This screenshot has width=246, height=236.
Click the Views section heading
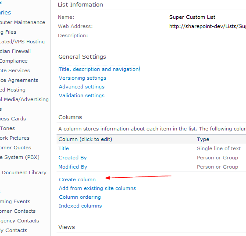tap(67, 227)
